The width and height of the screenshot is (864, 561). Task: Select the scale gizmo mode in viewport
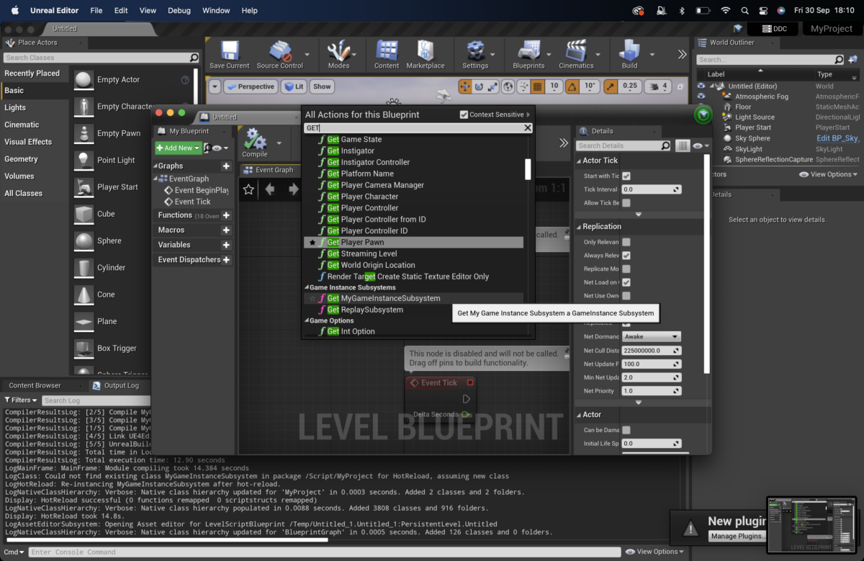(x=492, y=86)
